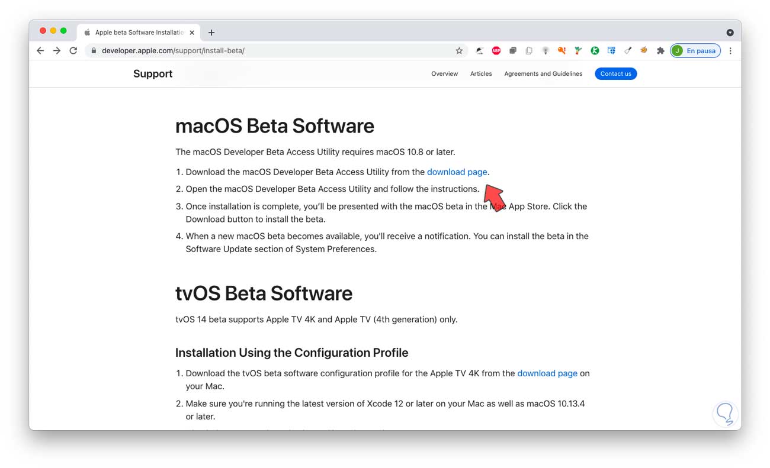770x468 pixels.
Task: Open Agreements and Guidelines section
Action: pos(543,74)
